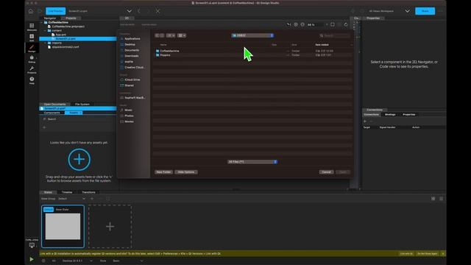The image size is (471, 265).
Task: Click the blue Share button
Action: (x=425, y=11)
